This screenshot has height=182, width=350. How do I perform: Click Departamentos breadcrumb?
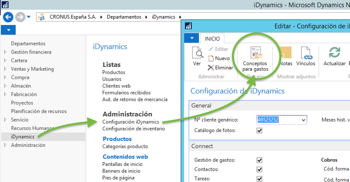point(124,17)
